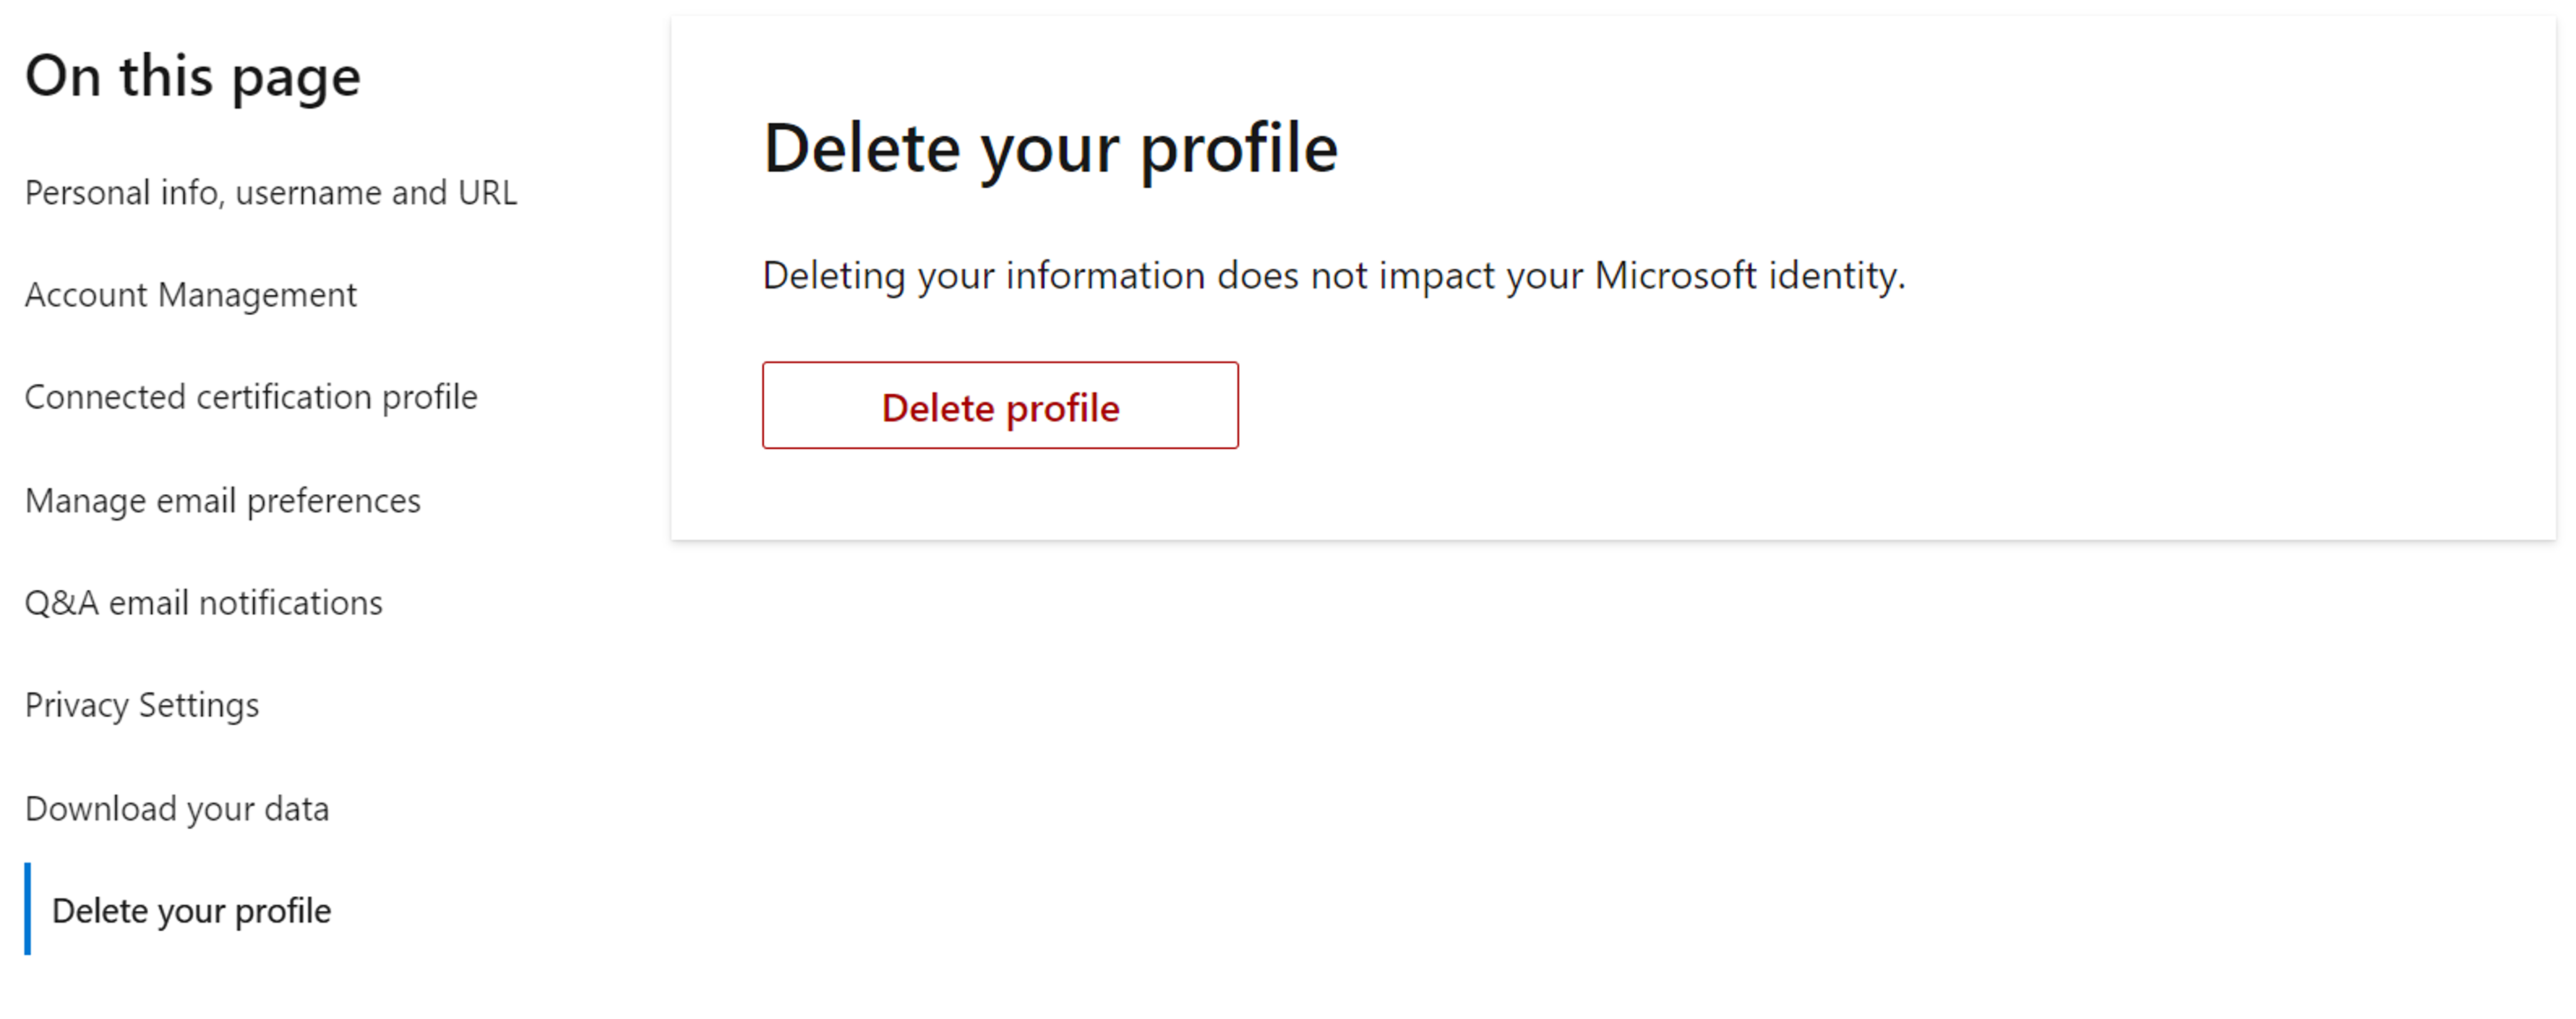Navigate to Privacy Settings section

tap(143, 705)
